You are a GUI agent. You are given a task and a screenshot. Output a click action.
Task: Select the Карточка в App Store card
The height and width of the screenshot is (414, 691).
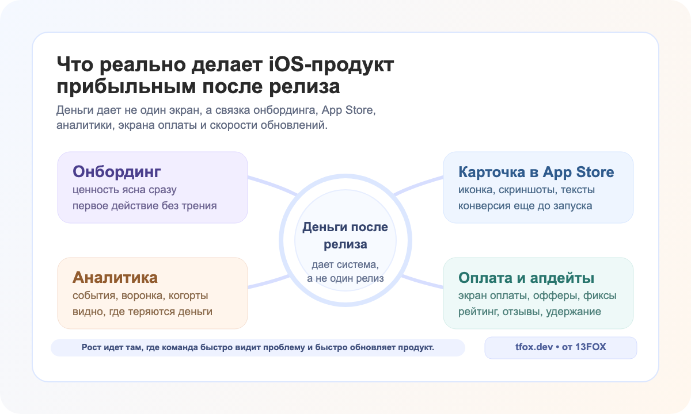(538, 187)
